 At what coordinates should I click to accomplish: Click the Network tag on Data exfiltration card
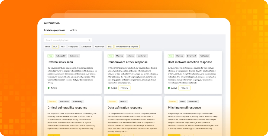tap(123, 101)
